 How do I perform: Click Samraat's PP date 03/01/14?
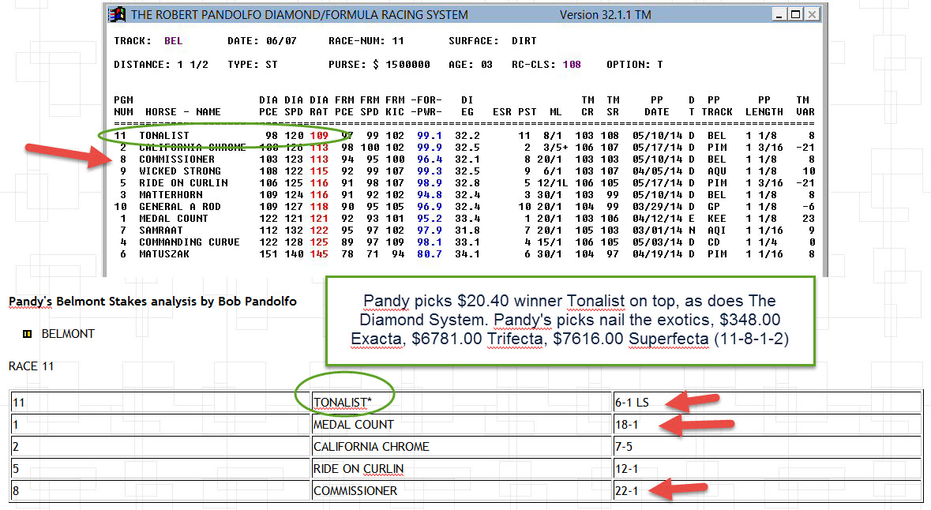pyautogui.click(x=657, y=231)
